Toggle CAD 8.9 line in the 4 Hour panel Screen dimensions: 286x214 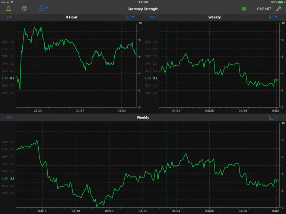(x=8, y=71)
